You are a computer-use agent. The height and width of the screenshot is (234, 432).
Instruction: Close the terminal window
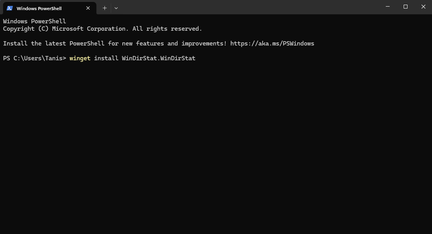click(x=423, y=7)
